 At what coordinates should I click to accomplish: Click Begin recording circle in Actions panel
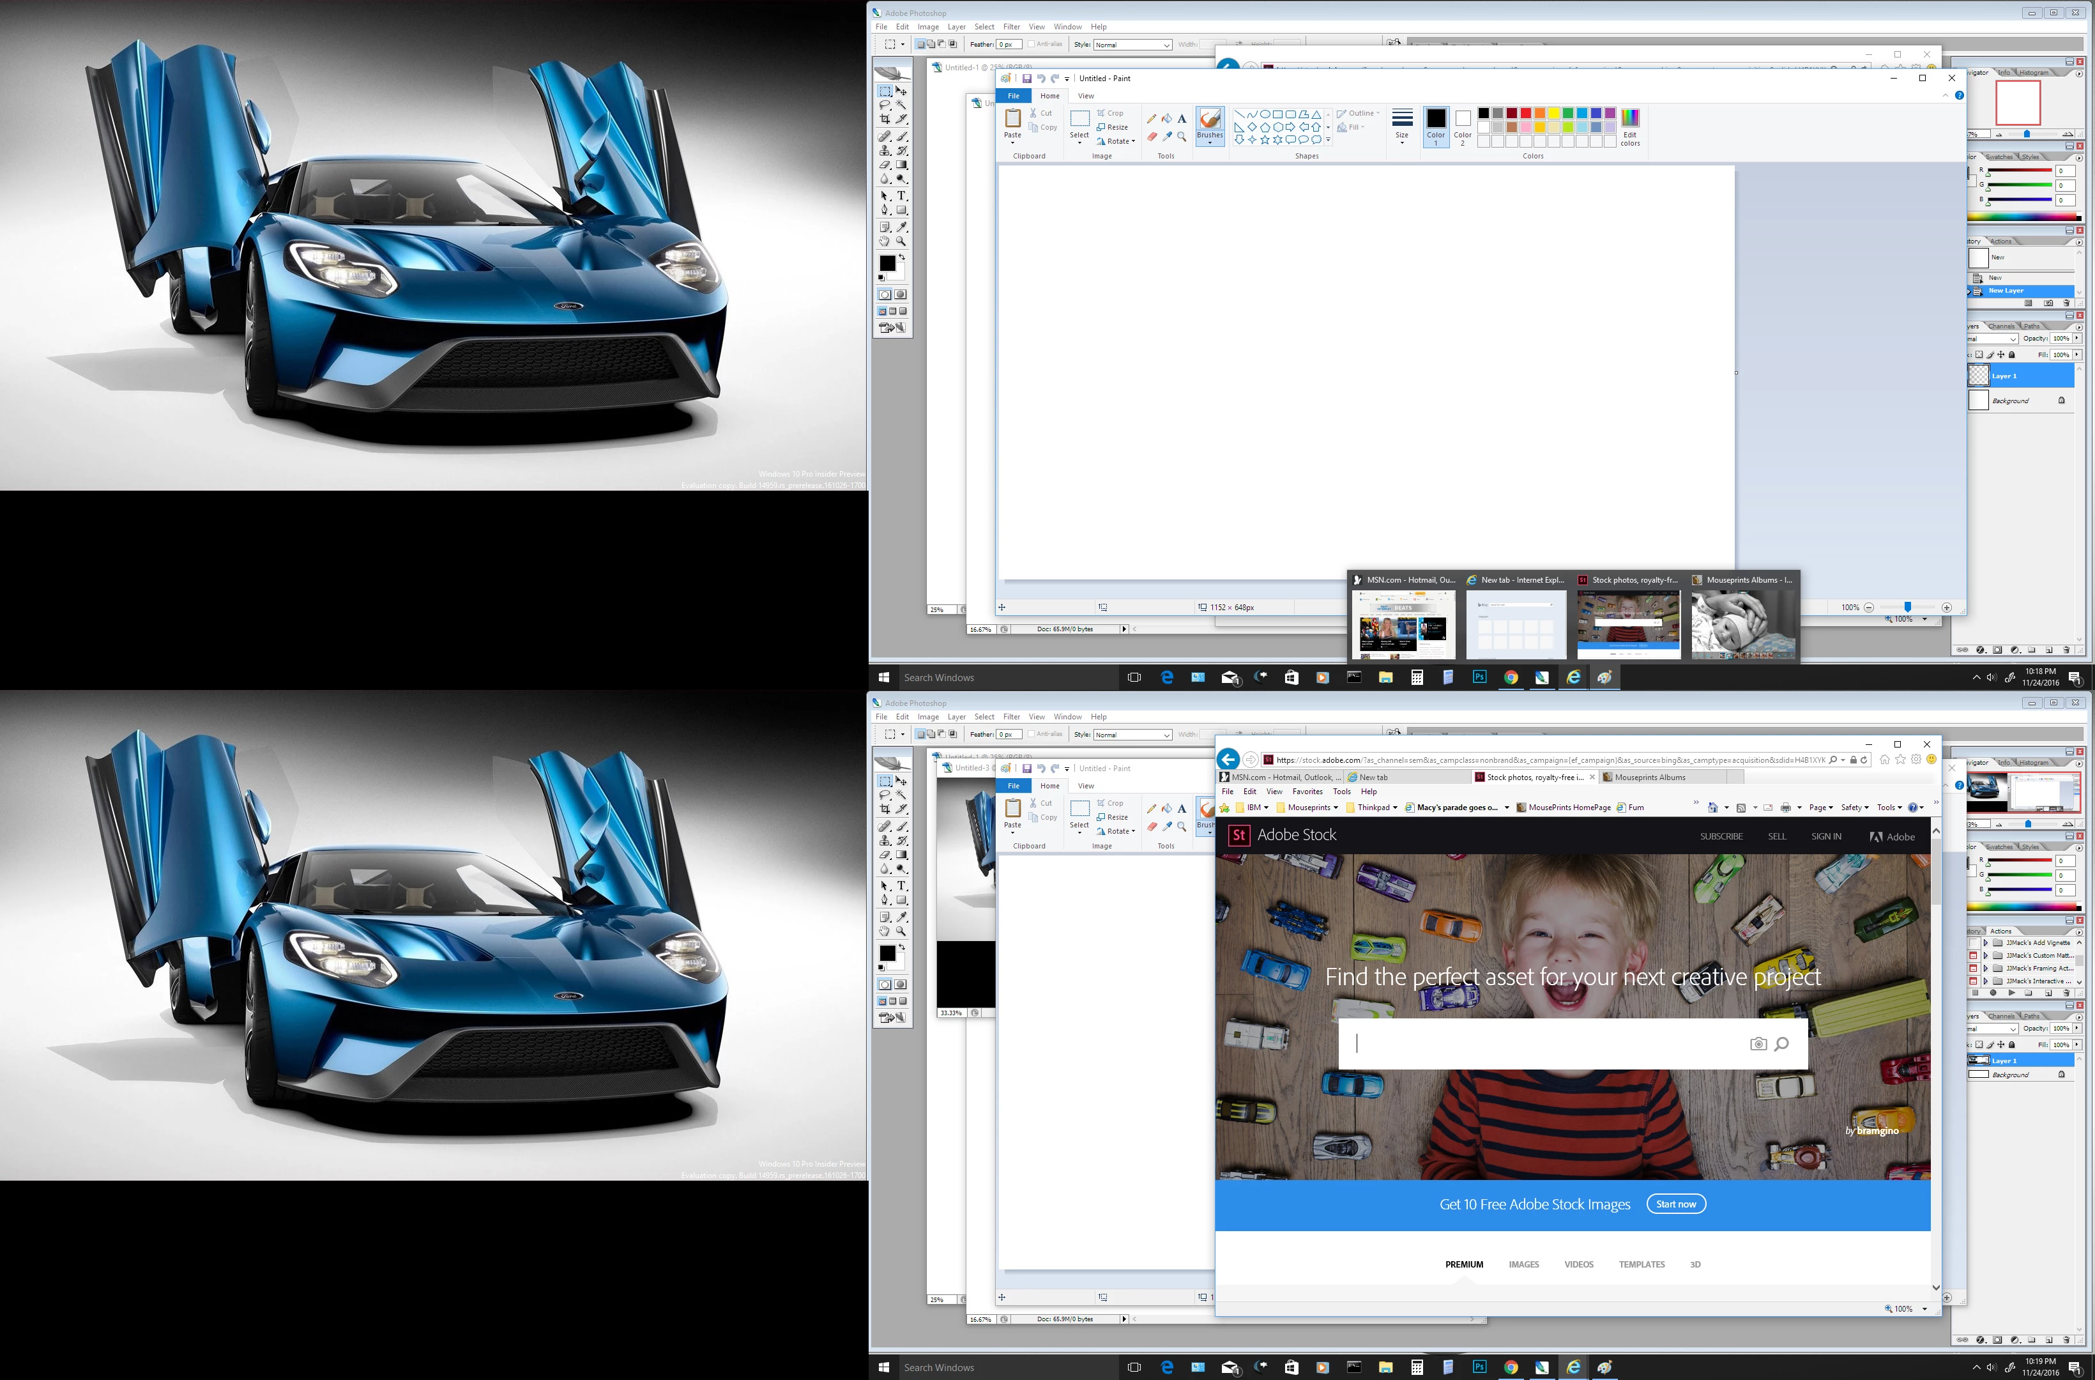tap(1993, 992)
